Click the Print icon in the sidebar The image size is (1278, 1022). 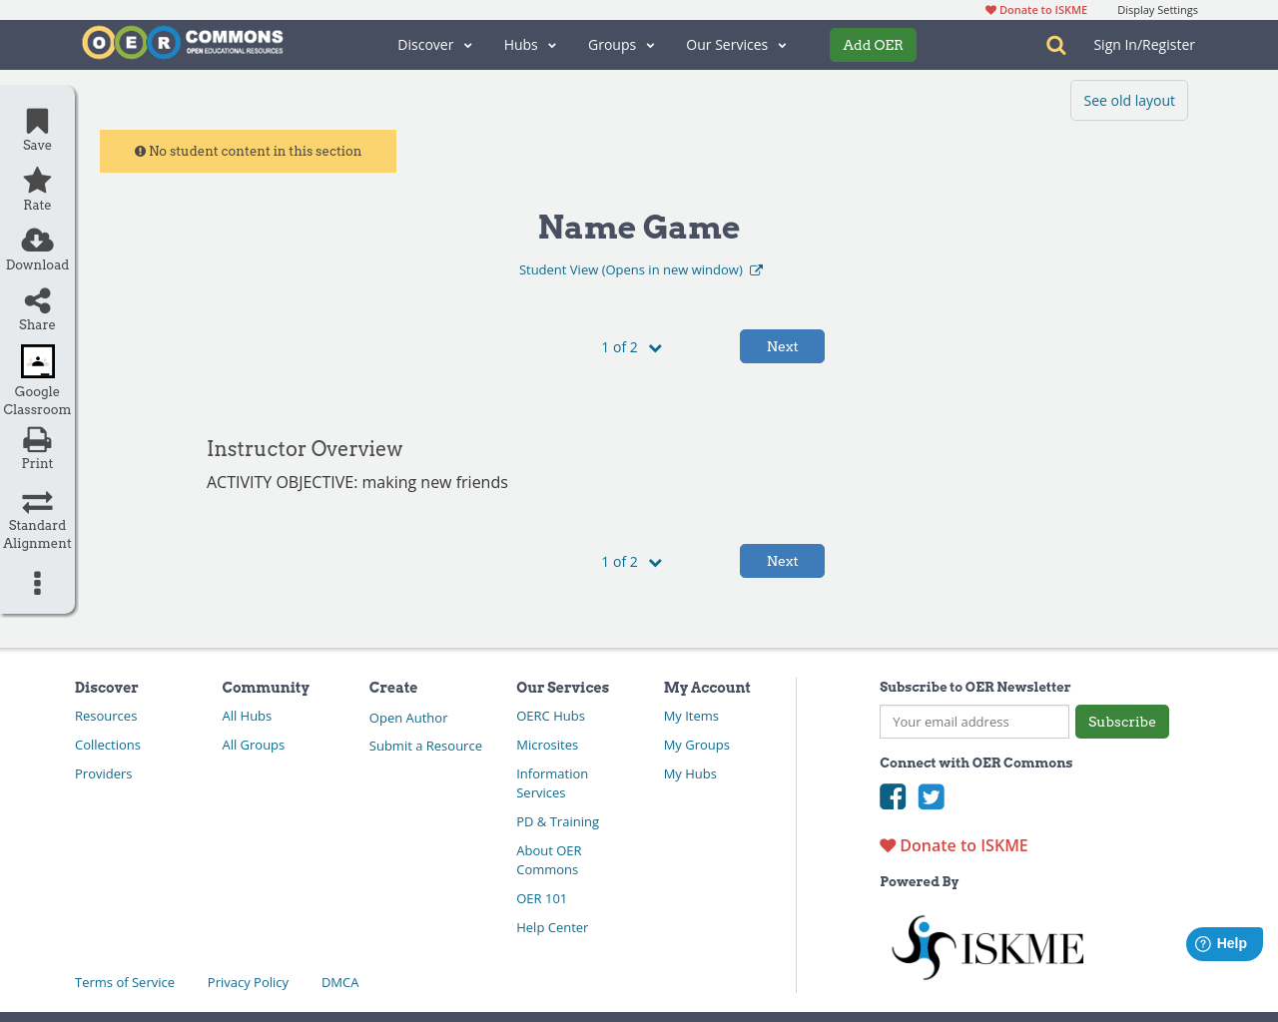coord(36,439)
